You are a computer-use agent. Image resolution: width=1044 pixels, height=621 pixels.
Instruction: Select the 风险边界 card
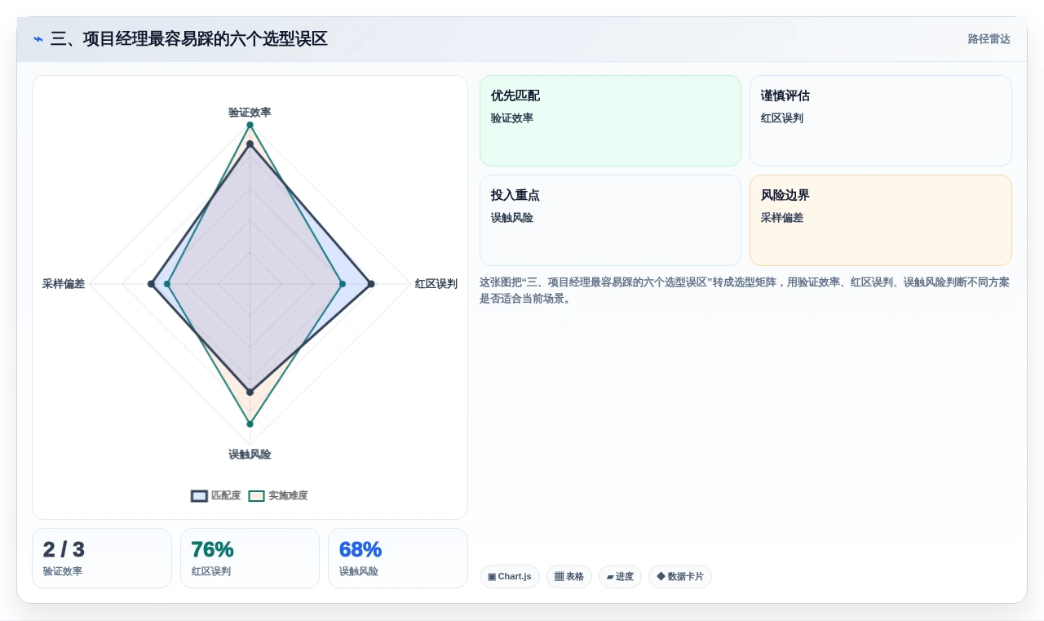pyautogui.click(x=881, y=220)
